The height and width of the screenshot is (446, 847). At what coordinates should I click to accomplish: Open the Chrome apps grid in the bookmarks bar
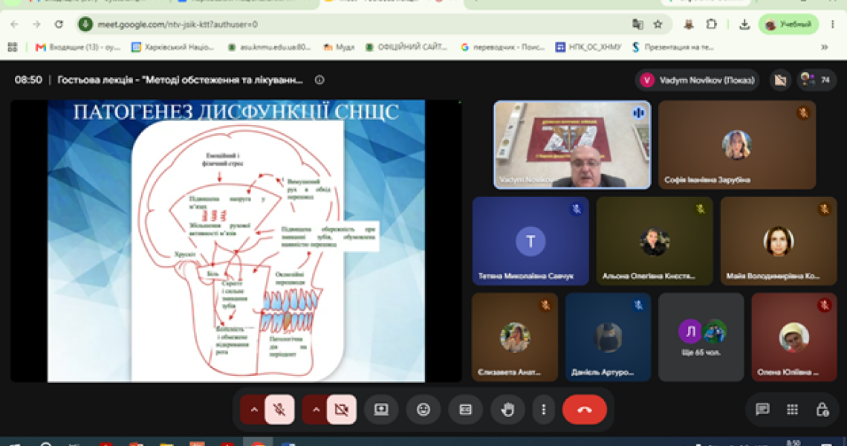[x=13, y=48]
